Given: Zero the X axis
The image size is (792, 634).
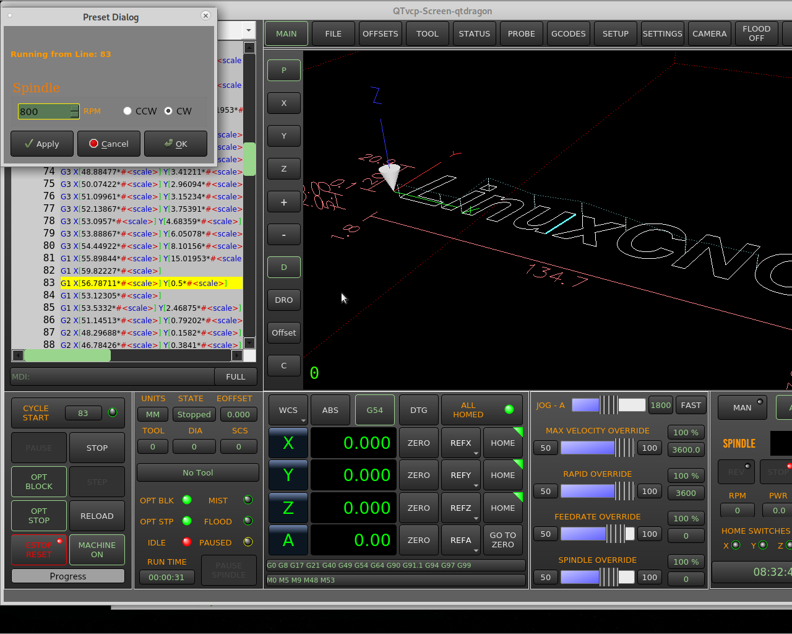Looking at the screenshot, I should pyautogui.click(x=419, y=443).
